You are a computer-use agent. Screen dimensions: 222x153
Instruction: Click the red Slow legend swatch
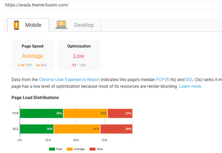click(x=93, y=149)
